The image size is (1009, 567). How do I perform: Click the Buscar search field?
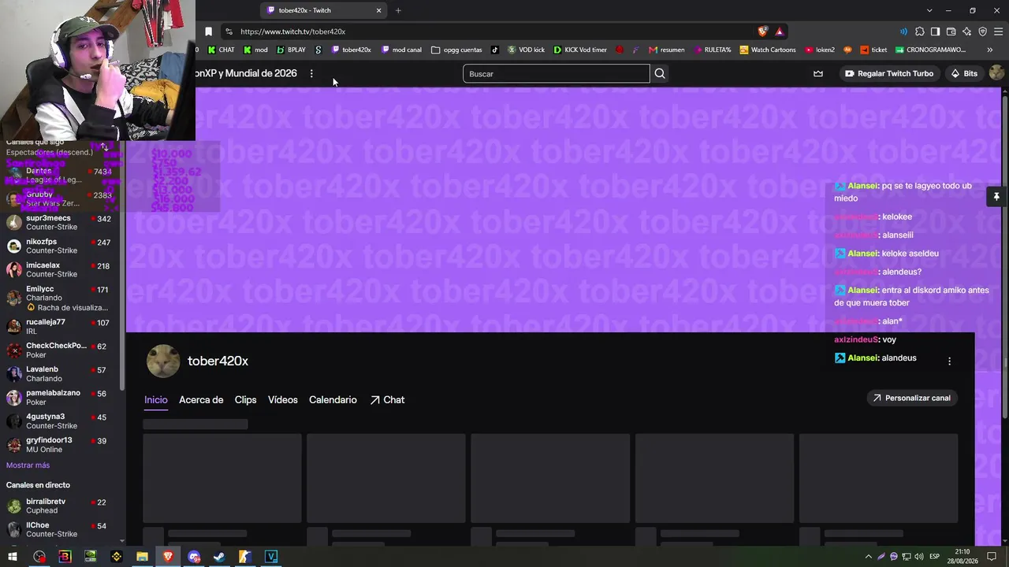tap(557, 74)
